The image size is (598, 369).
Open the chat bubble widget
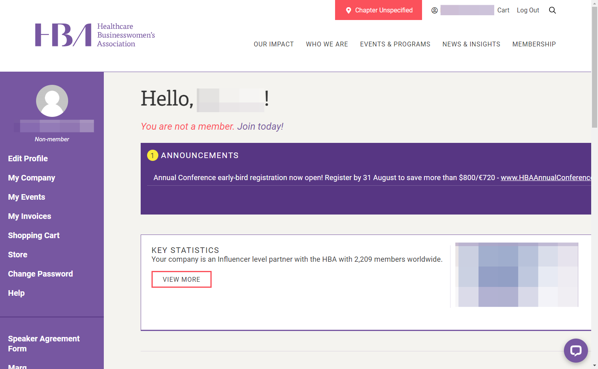pos(576,351)
